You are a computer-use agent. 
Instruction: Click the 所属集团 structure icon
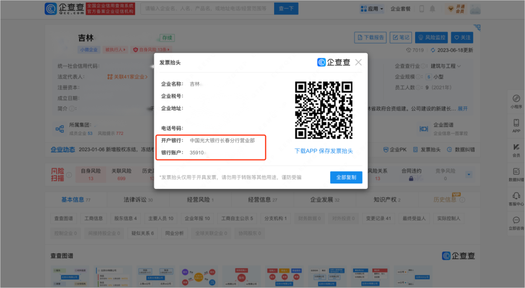point(60,129)
